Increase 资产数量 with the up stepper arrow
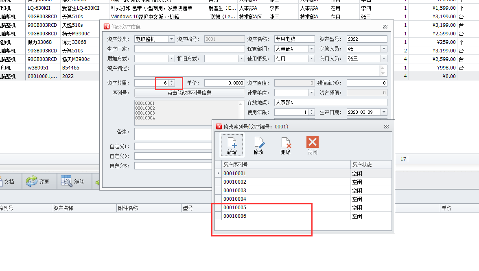 coord(172,81)
